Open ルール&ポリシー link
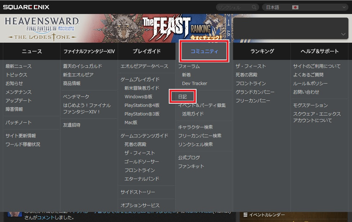This screenshot has height=222, width=352. (310, 84)
